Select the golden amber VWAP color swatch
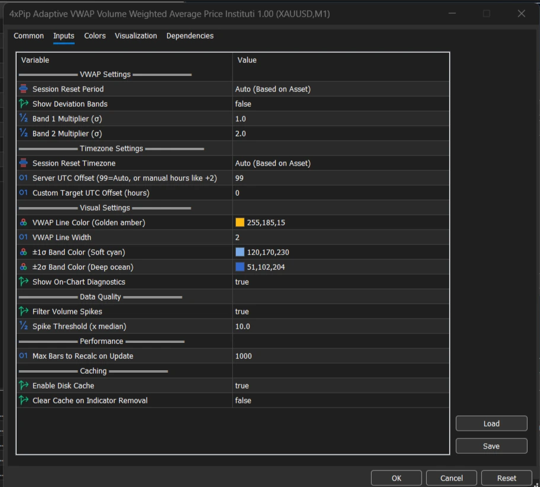This screenshot has height=487, width=540. [240, 222]
